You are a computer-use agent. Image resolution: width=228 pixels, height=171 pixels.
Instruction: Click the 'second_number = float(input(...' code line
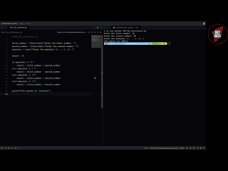click(x=45, y=46)
